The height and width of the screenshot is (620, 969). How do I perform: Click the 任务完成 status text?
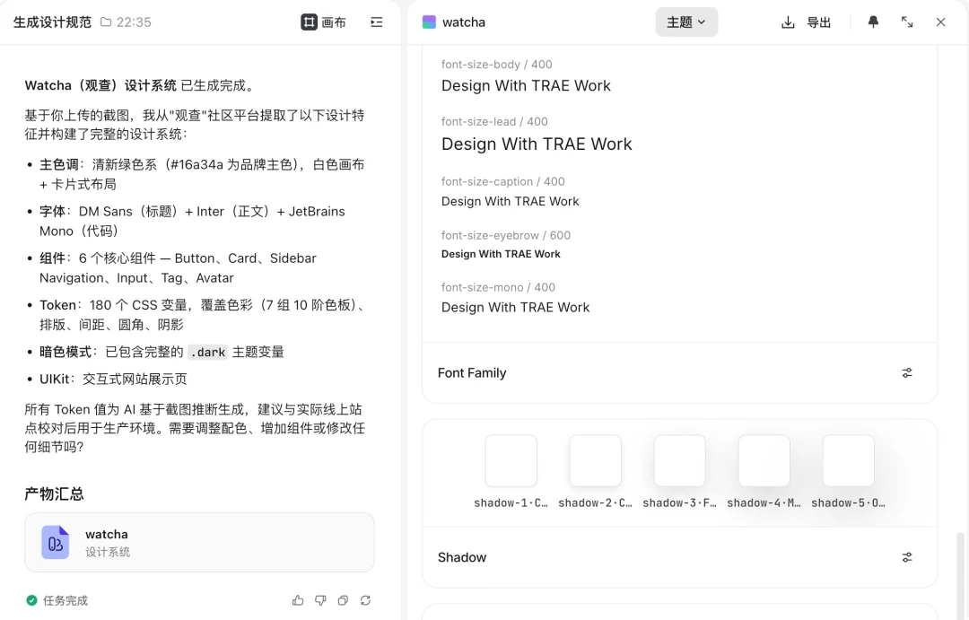pyautogui.click(x=65, y=600)
